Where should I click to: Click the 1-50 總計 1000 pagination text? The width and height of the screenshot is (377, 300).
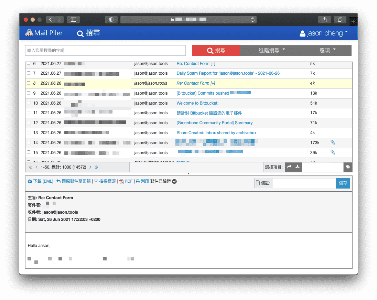(64, 167)
